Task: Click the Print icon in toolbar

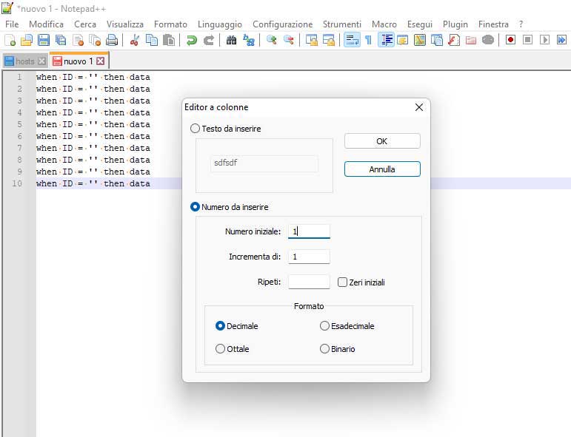Action: (x=112, y=40)
